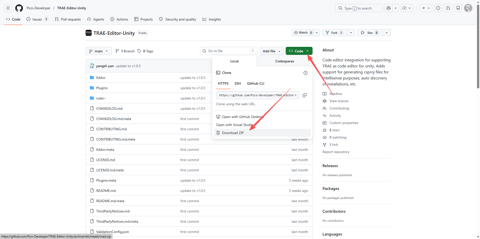The width and height of the screenshot is (480, 239).
Task: Click the eye icon beside 0 watching
Action: [x=325, y=137]
